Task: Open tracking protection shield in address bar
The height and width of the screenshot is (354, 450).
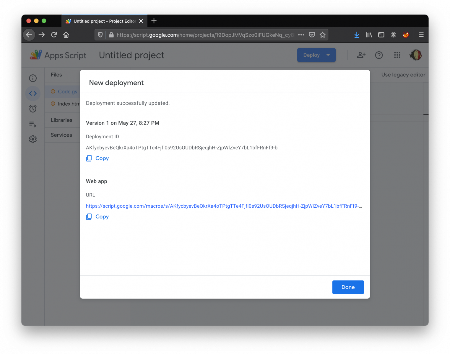Action: point(100,35)
